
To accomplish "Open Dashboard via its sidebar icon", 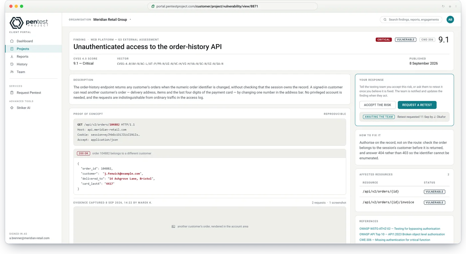I will [12, 41].
